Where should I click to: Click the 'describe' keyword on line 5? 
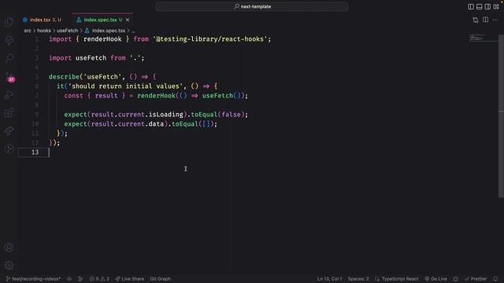point(64,77)
